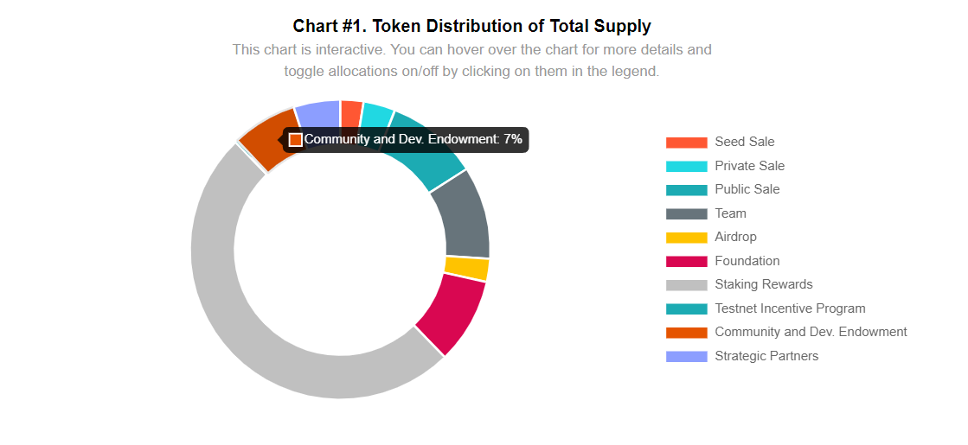
Task: Click the red-orange Seed Sale slice
Action: tap(350, 111)
